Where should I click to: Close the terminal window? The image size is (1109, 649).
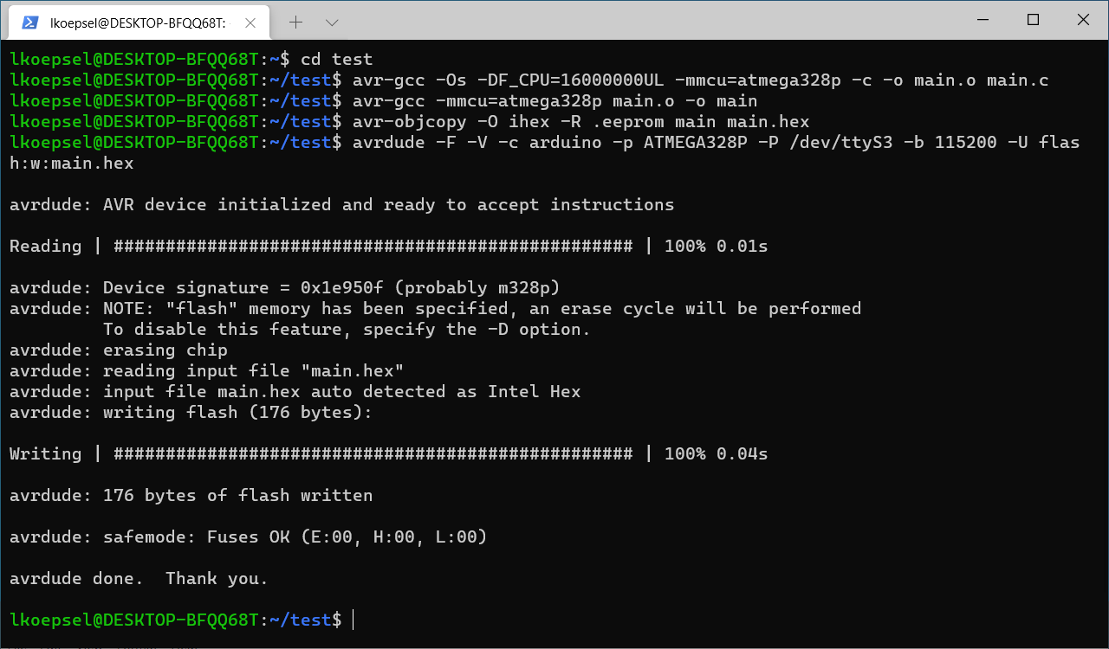[1083, 20]
